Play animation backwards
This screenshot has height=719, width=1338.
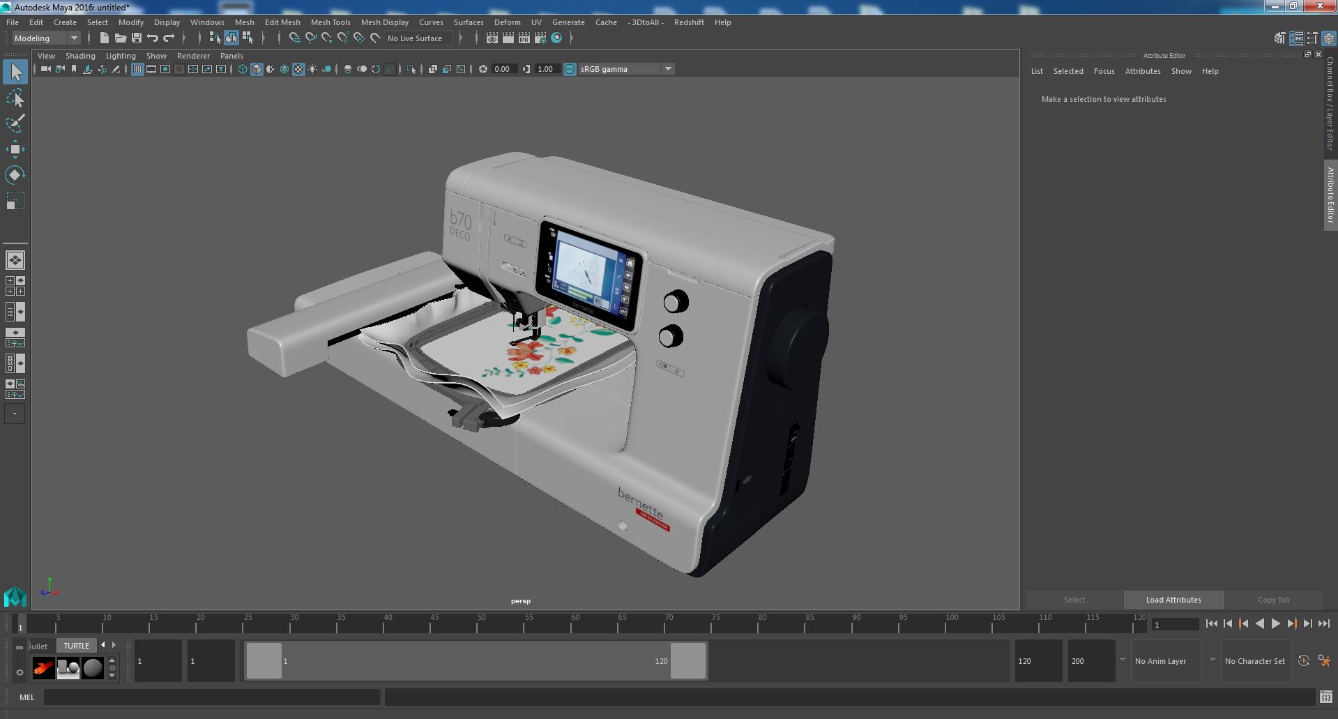coord(1259,624)
